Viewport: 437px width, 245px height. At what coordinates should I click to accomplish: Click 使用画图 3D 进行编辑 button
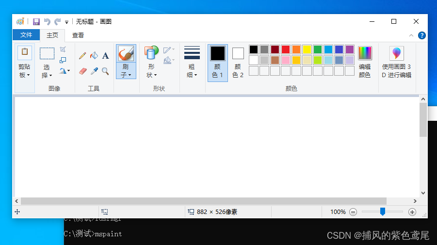pyautogui.click(x=397, y=63)
